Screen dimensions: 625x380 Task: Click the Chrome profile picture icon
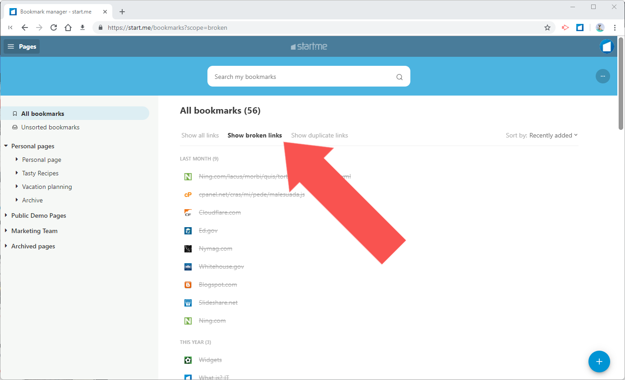600,27
